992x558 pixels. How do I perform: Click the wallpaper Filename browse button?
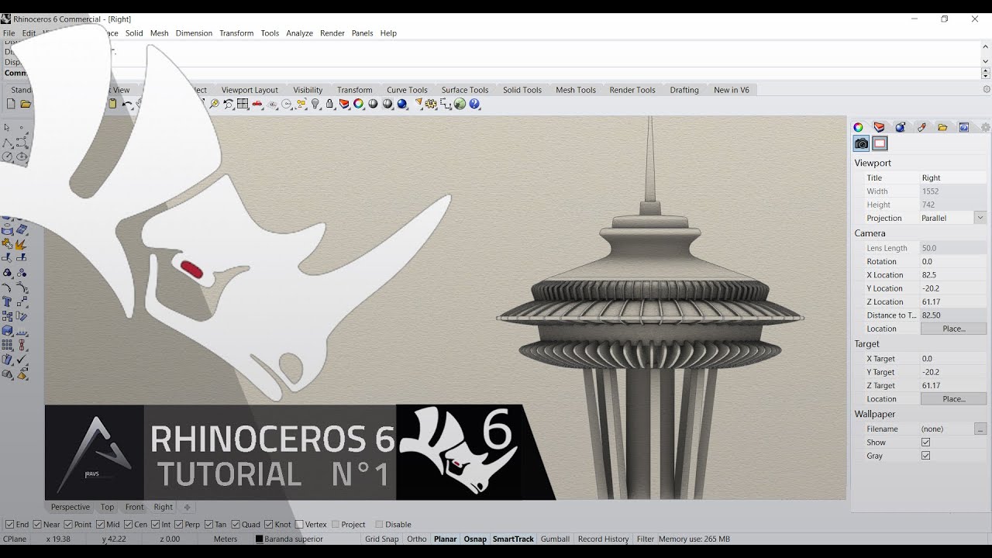[980, 429]
